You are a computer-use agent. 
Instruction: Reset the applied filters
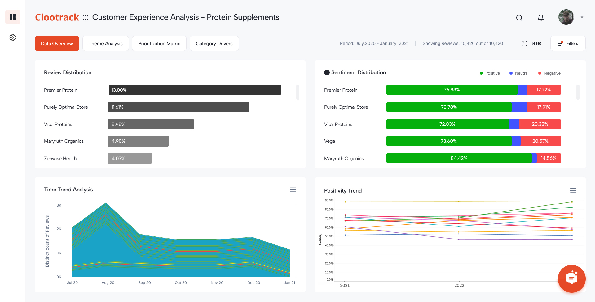point(531,43)
